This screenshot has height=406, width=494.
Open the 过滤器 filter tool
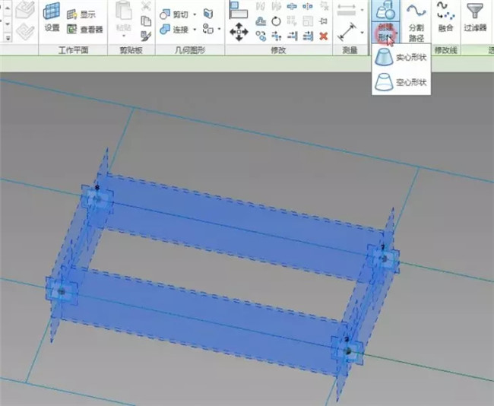pyautogui.click(x=475, y=17)
